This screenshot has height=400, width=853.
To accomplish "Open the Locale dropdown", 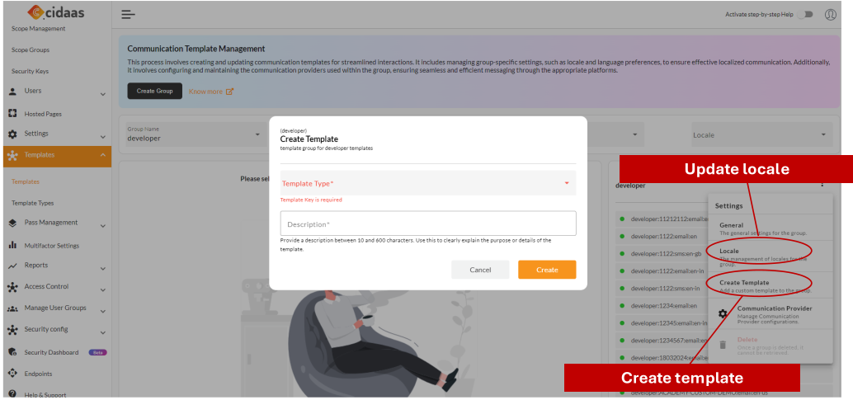I will [x=761, y=134].
